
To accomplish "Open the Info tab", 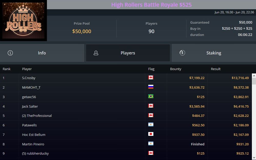I will (42, 53).
